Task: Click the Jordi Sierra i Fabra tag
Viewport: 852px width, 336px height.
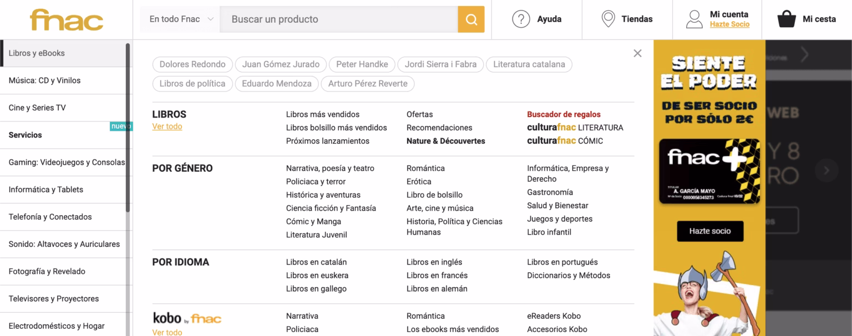Action: [440, 64]
